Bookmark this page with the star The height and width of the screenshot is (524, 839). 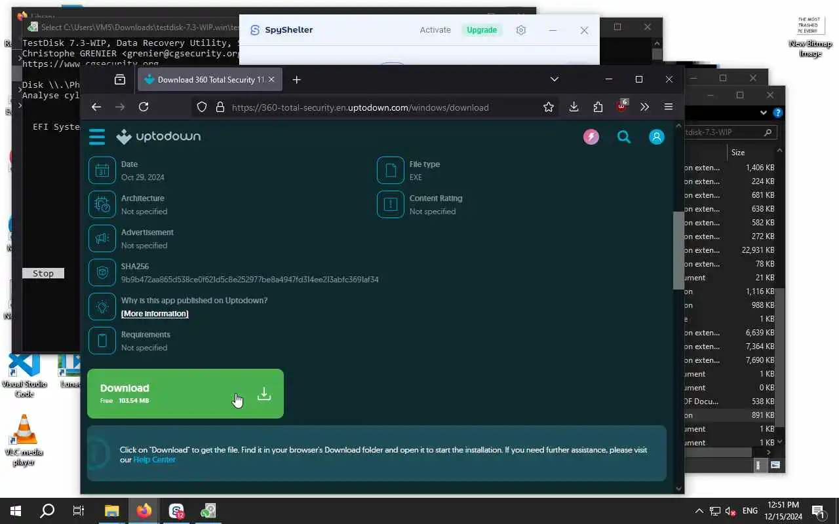pyautogui.click(x=549, y=107)
